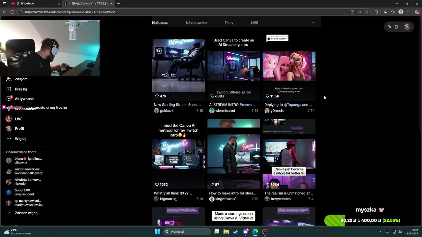This screenshot has width=422, height=237.
Task: Click 'New Starting Stream Scene' caption
Action: tap(178, 105)
